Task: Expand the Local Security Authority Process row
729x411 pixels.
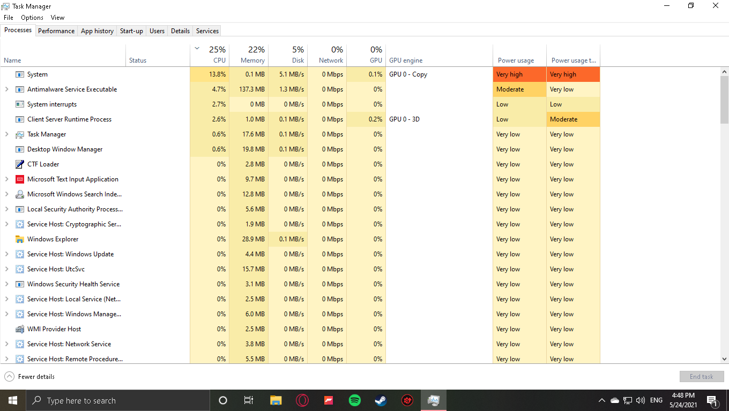Action: [6, 209]
